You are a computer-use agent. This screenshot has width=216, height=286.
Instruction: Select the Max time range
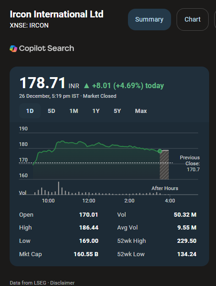[x=141, y=111]
